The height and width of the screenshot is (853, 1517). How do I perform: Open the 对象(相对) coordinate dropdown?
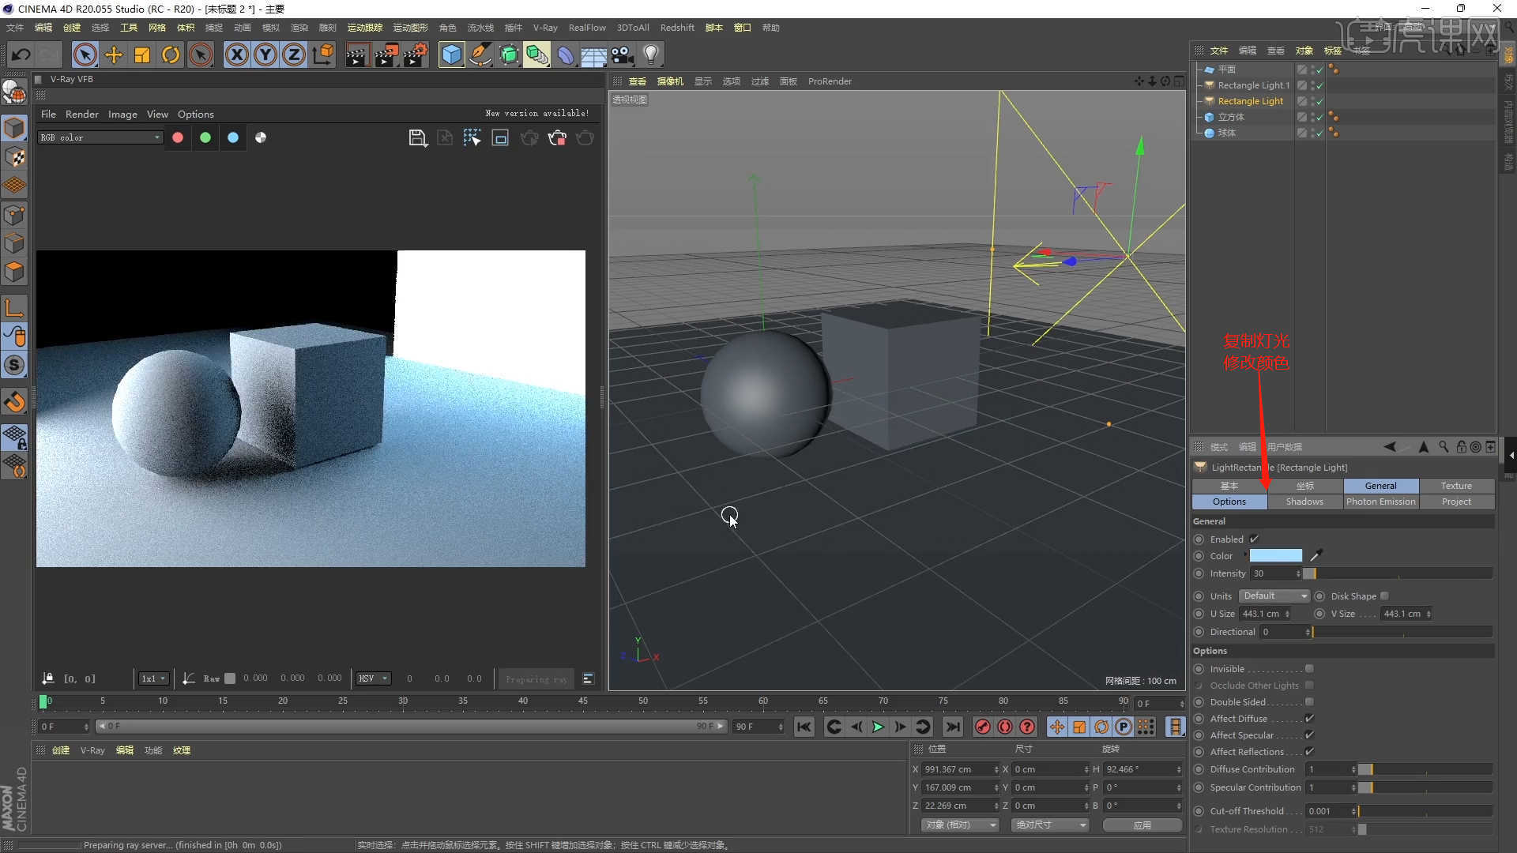point(960,825)
